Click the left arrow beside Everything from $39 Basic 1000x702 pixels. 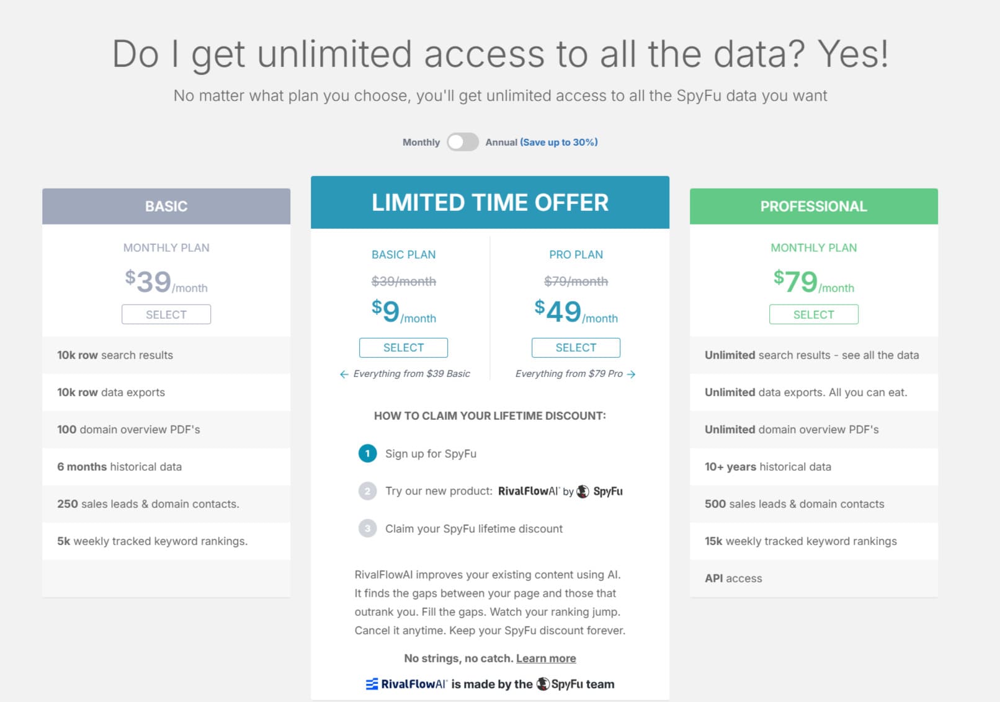coord(344,374)
